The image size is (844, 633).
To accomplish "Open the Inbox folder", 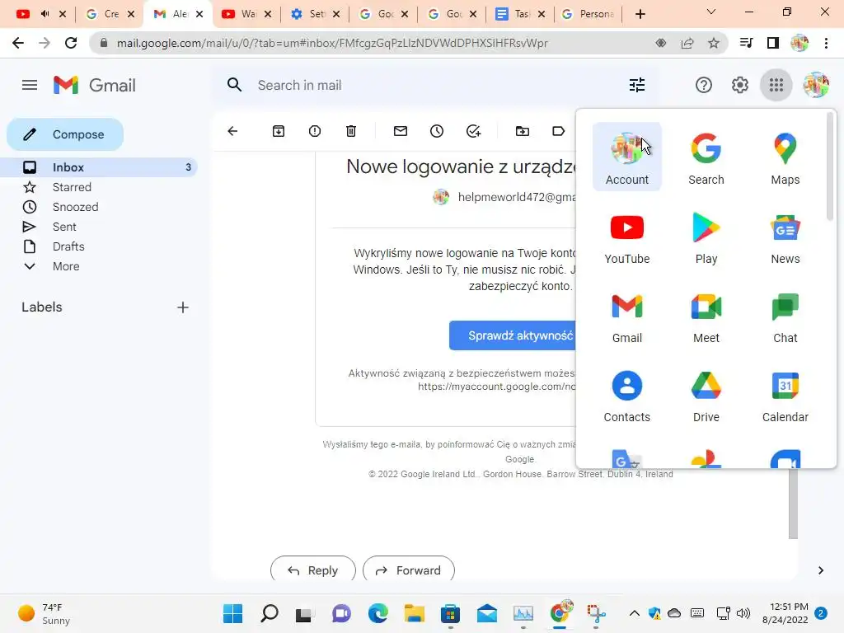I will (99, 167).
